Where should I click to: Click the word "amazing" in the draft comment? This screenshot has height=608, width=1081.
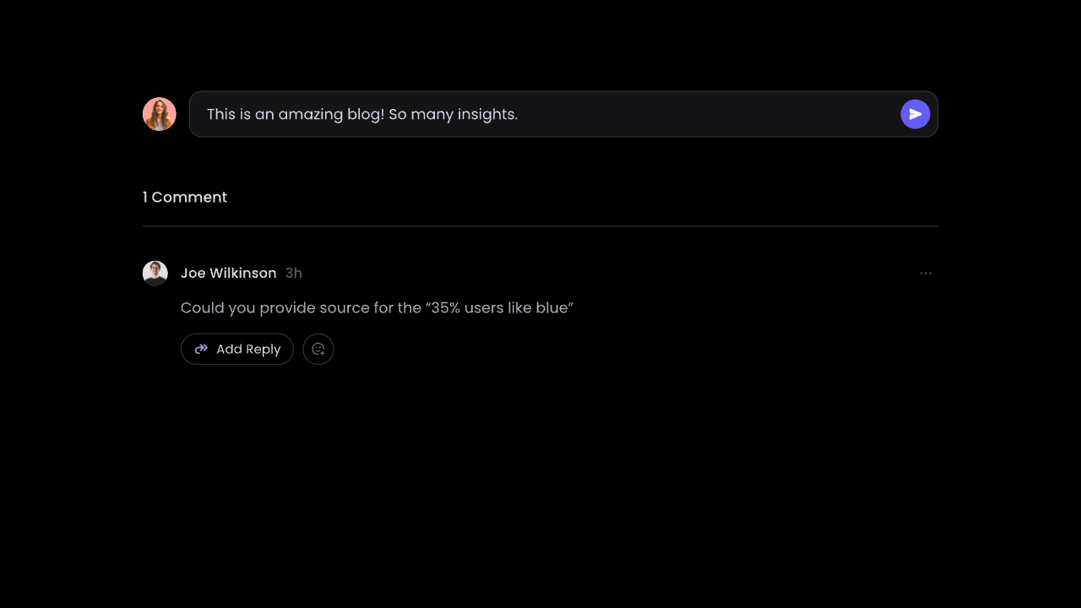310,115
